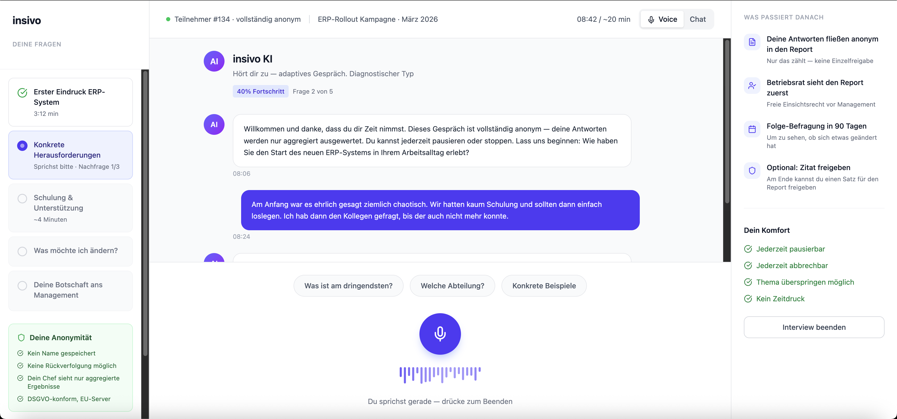Image resolution: width=897 pixels, height=419 pixels.
Task: Click the 40% Fortschritt progress badge
Action: click(x=261, y=92)
